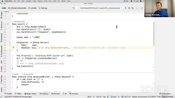Screen dimensions: 175x98
Task: Run with coverage icon in toolbar
Action: click(133, 8)
